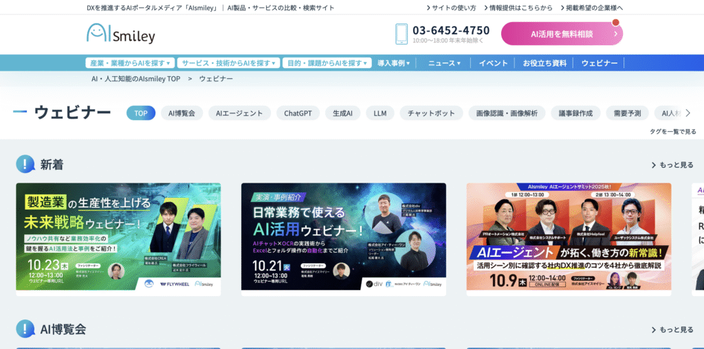Viewport: 704px width, 349px height.
Task: Click the AI活用を無料相談 button
Action: pos(562,34)
